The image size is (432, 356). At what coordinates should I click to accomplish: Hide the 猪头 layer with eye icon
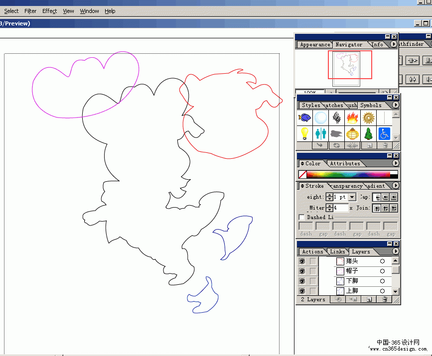tap(302, 261)
